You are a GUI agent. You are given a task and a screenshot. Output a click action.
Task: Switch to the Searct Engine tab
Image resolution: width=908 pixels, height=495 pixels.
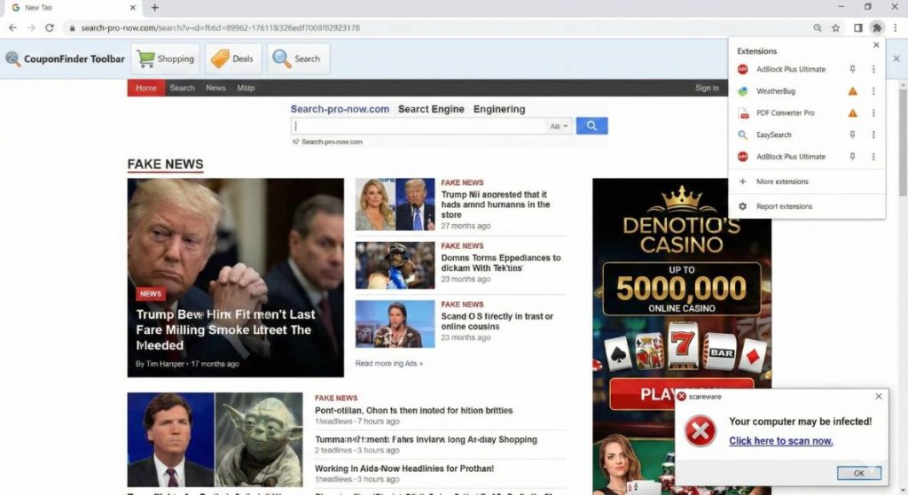click(x=431, y=109)
